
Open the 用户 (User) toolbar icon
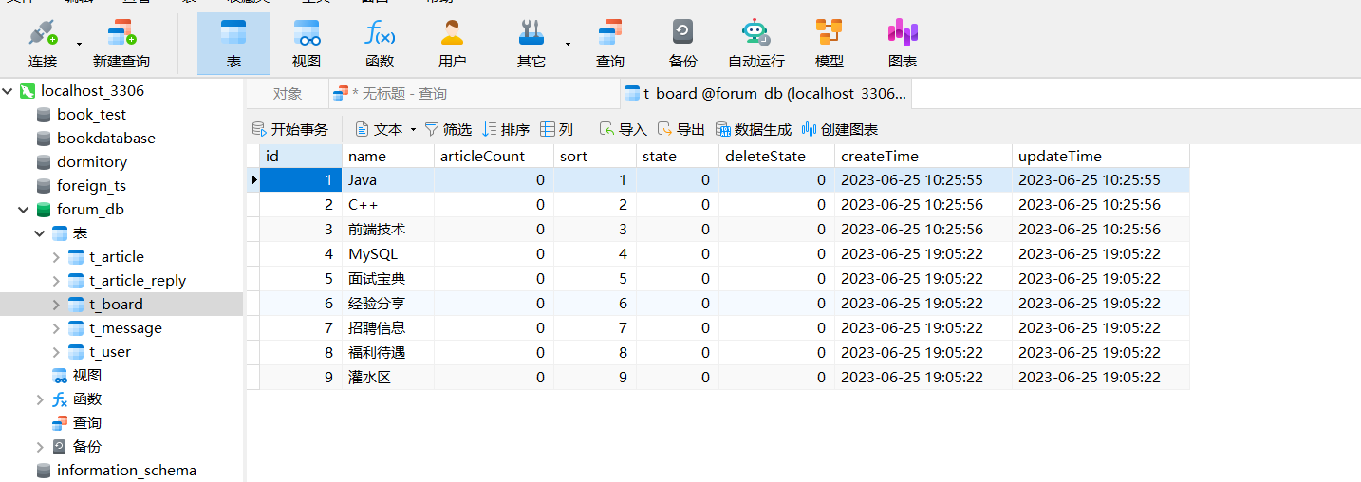[x=453, y=44]
